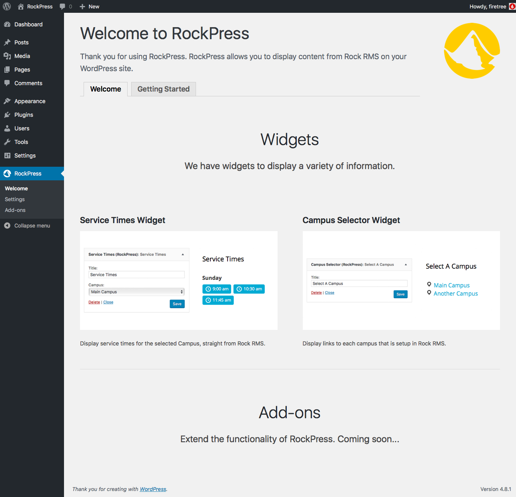Go to Media library
Screen dimensions: 516x497
[22, 56]
